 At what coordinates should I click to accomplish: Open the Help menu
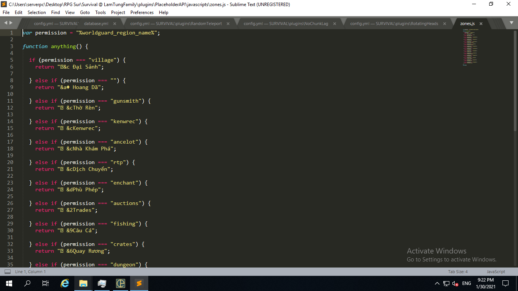click(163, 13)
